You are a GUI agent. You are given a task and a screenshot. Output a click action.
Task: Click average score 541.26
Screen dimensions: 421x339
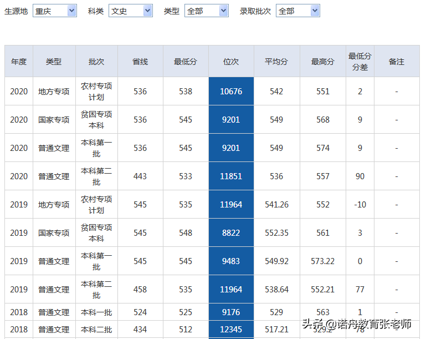[x=276, y=205]
